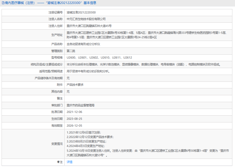Click the 生效日期 label
Viewport: 235px width, 167px height.
57,119
